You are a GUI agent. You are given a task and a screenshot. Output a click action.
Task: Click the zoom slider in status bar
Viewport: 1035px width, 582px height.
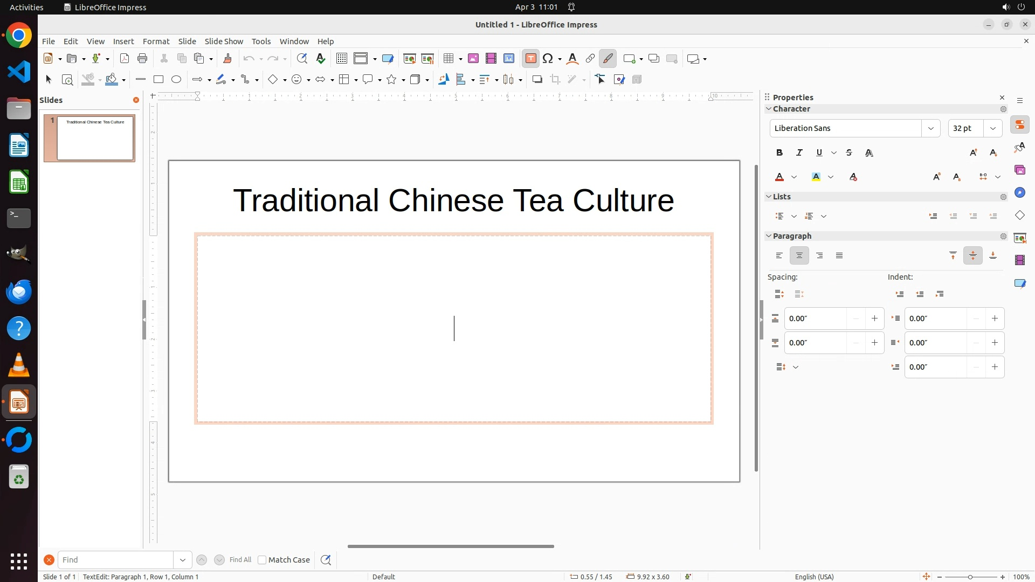tap(970, 577)
